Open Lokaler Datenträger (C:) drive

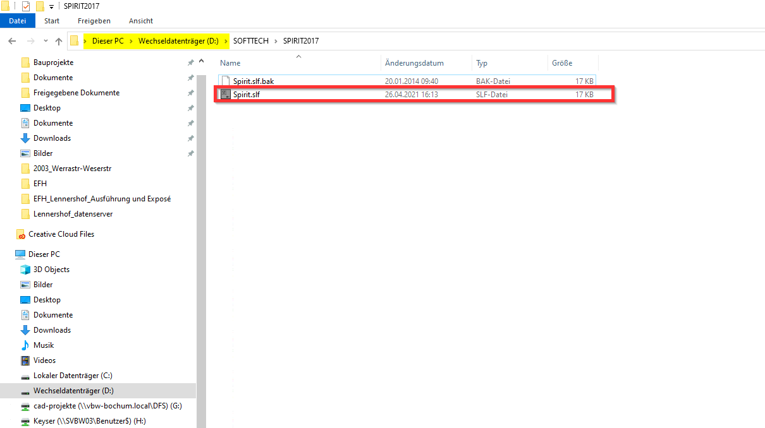73,376
